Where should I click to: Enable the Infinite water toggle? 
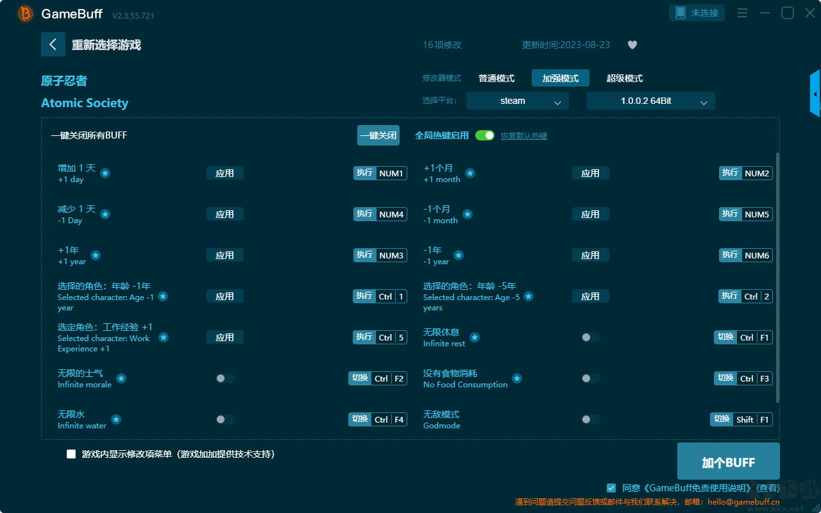(x=225, y=419)
